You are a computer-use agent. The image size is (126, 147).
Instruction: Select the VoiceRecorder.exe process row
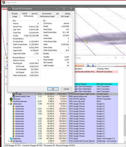(64, 101)
